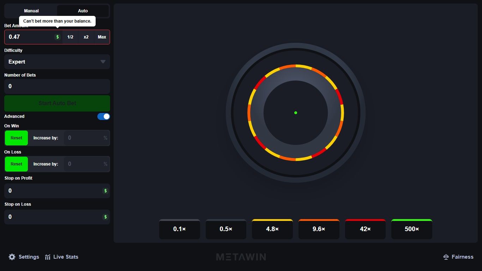482x271 pixels.
Task: Click the Number of Bets field
Action: [x=57, y=86]
